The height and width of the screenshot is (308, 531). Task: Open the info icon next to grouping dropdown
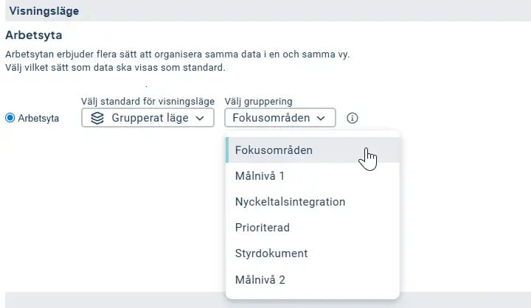353,118
